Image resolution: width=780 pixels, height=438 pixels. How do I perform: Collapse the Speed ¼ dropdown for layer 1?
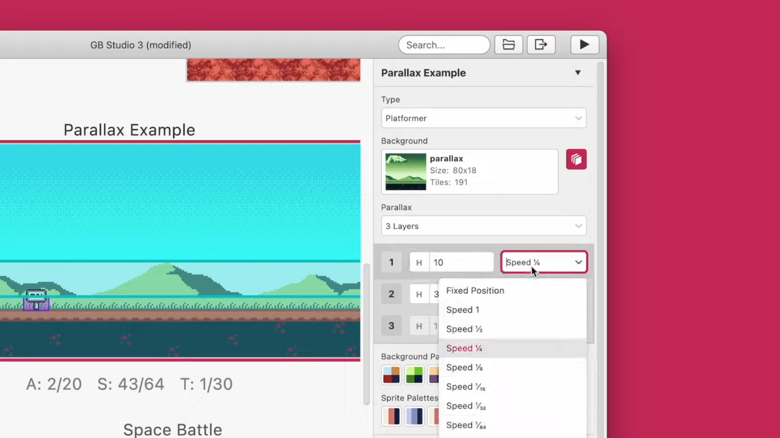pos(544,262)
